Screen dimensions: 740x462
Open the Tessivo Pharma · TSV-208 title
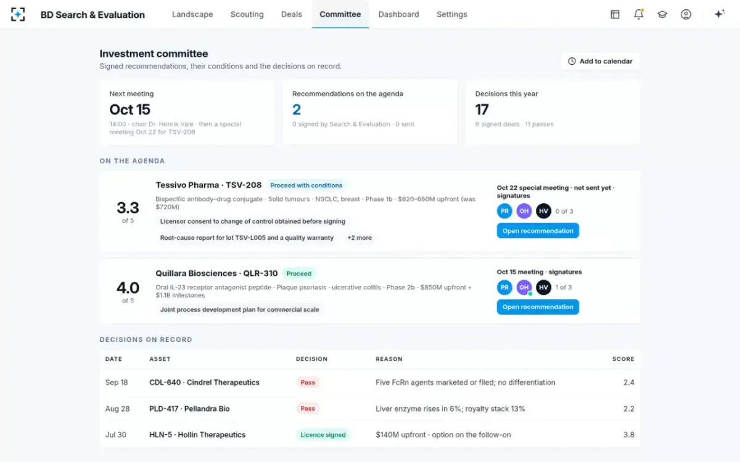[x=208, y=185]
